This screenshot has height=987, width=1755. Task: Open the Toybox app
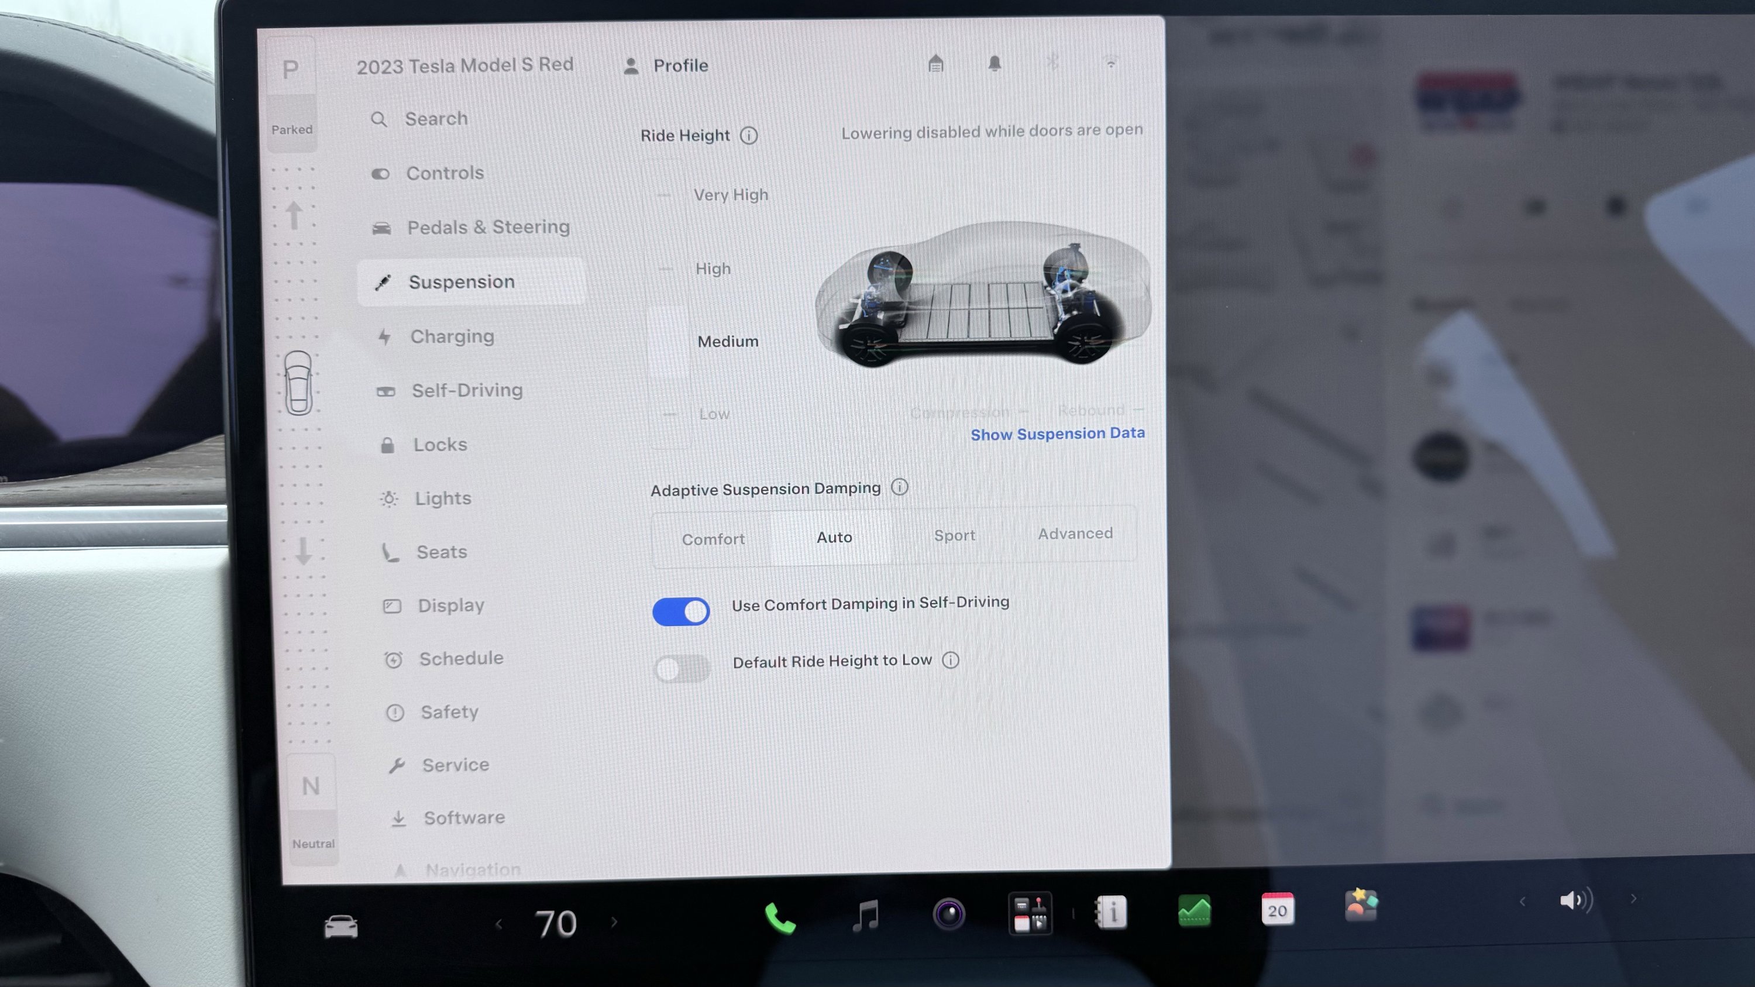tap(1361, 906)
